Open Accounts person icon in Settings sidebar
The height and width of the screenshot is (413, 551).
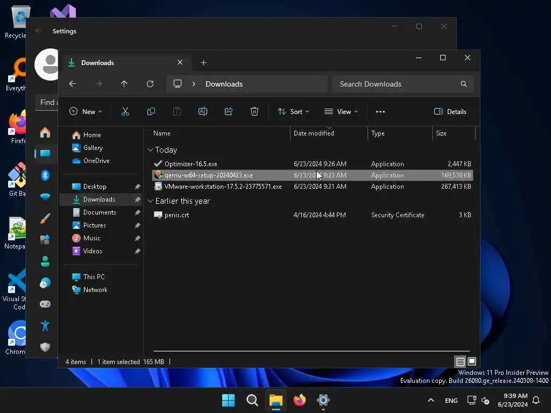45,261
